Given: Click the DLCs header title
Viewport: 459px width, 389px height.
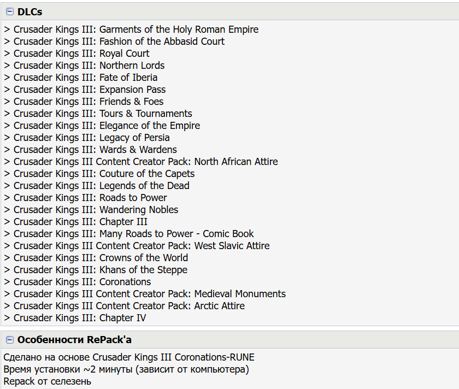Looking at the screenshot, I should (30, 11).
